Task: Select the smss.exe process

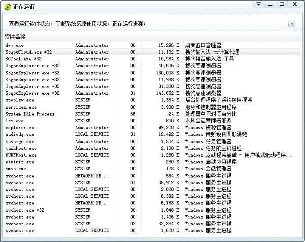Action: (152, 169)
